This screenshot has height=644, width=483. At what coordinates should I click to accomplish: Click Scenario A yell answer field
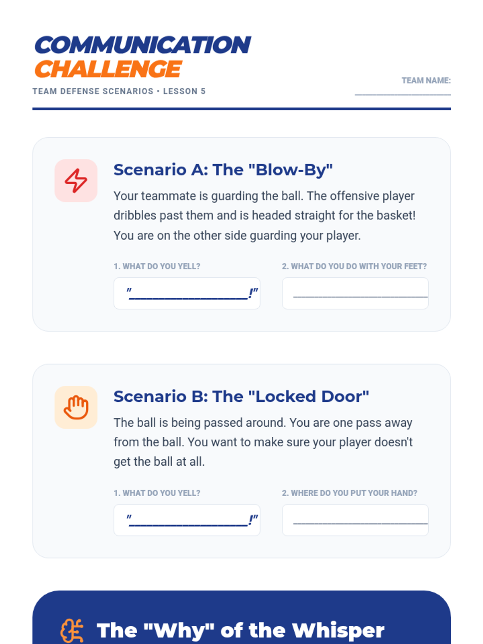click(187, 293)
